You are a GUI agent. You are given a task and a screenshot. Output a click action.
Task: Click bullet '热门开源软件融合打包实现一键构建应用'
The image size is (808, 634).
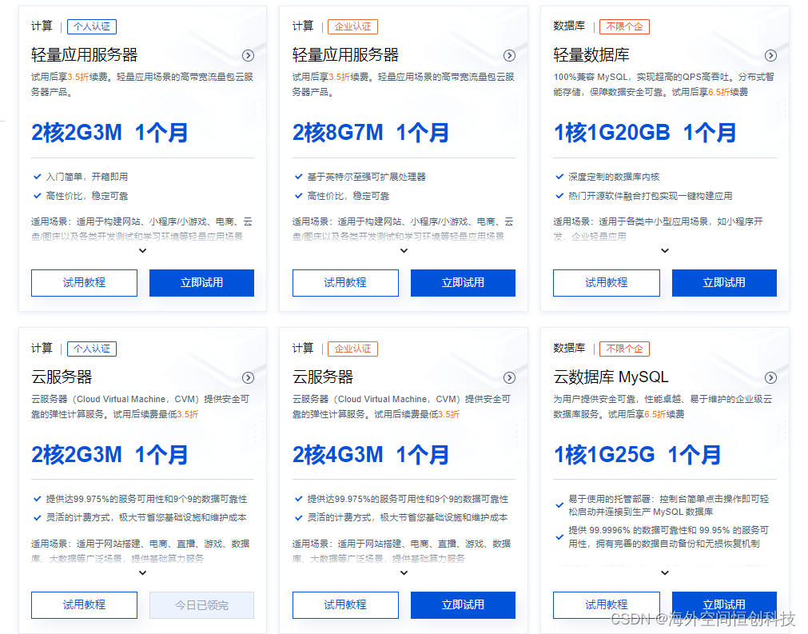[x=651, y=196]
